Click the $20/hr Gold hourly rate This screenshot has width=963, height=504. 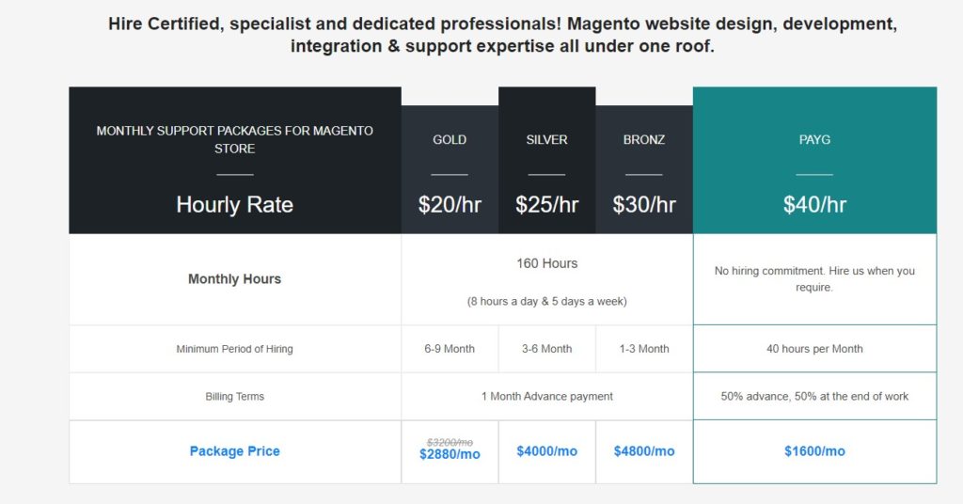[x=450, y=205]
